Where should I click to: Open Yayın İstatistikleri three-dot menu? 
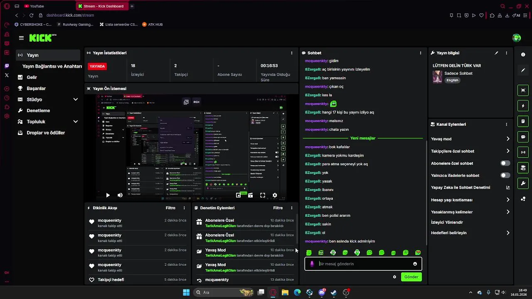291,53
